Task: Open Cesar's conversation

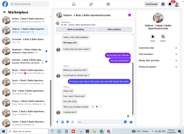Action: coord(25,113)
